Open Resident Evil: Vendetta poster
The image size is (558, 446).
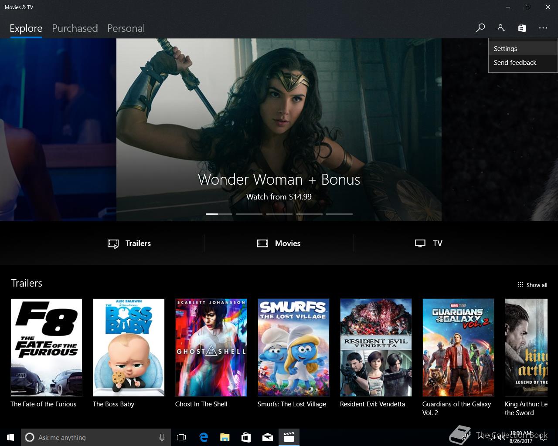point(376,348)
